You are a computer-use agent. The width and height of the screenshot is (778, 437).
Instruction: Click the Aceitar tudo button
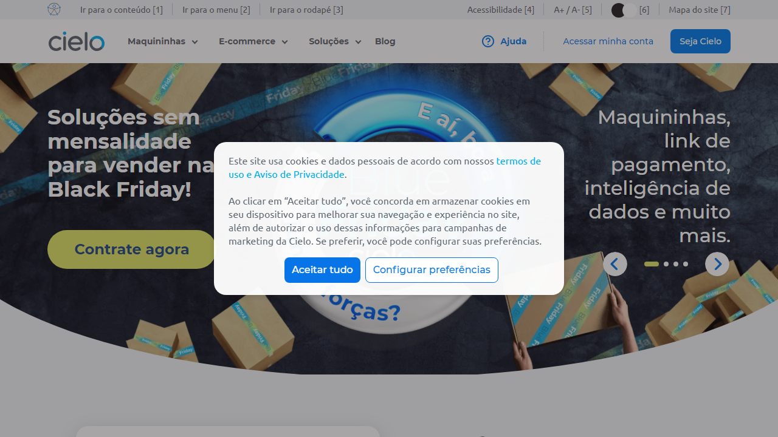pyautogui.click(x=322, y=270)
